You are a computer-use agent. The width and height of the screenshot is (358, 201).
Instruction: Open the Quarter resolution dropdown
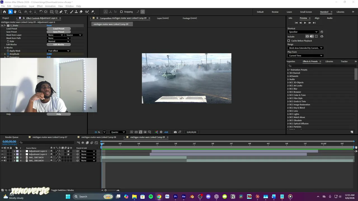[118, 132]
